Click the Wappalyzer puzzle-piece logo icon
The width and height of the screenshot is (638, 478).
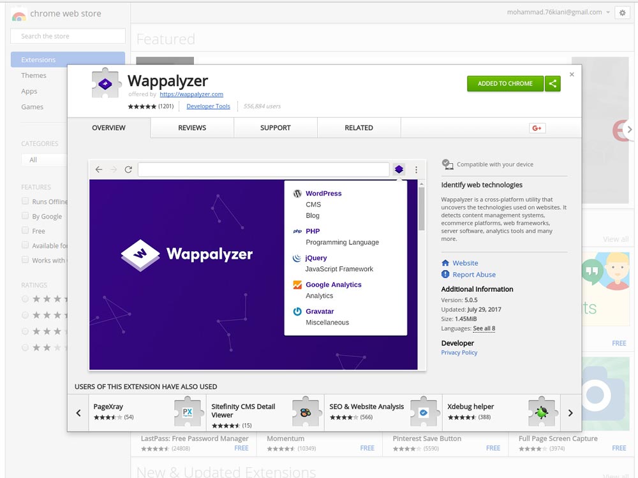coord(106,82)
